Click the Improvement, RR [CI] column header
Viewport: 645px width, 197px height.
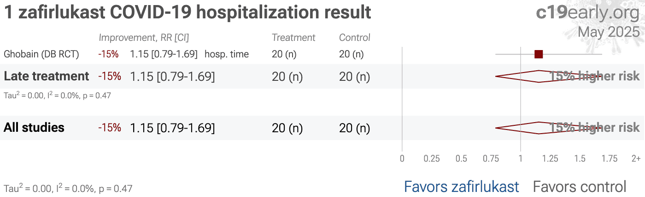point(144,38)
